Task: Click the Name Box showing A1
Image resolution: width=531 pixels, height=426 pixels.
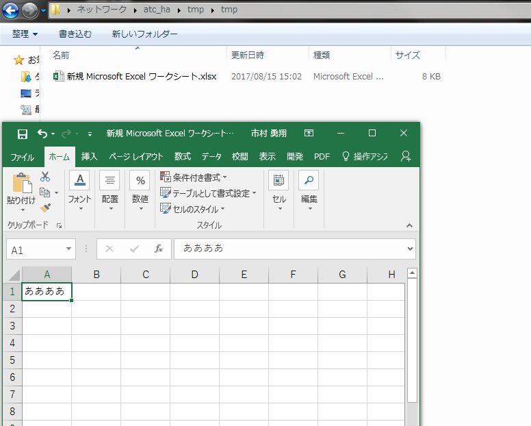Action: 36,250
